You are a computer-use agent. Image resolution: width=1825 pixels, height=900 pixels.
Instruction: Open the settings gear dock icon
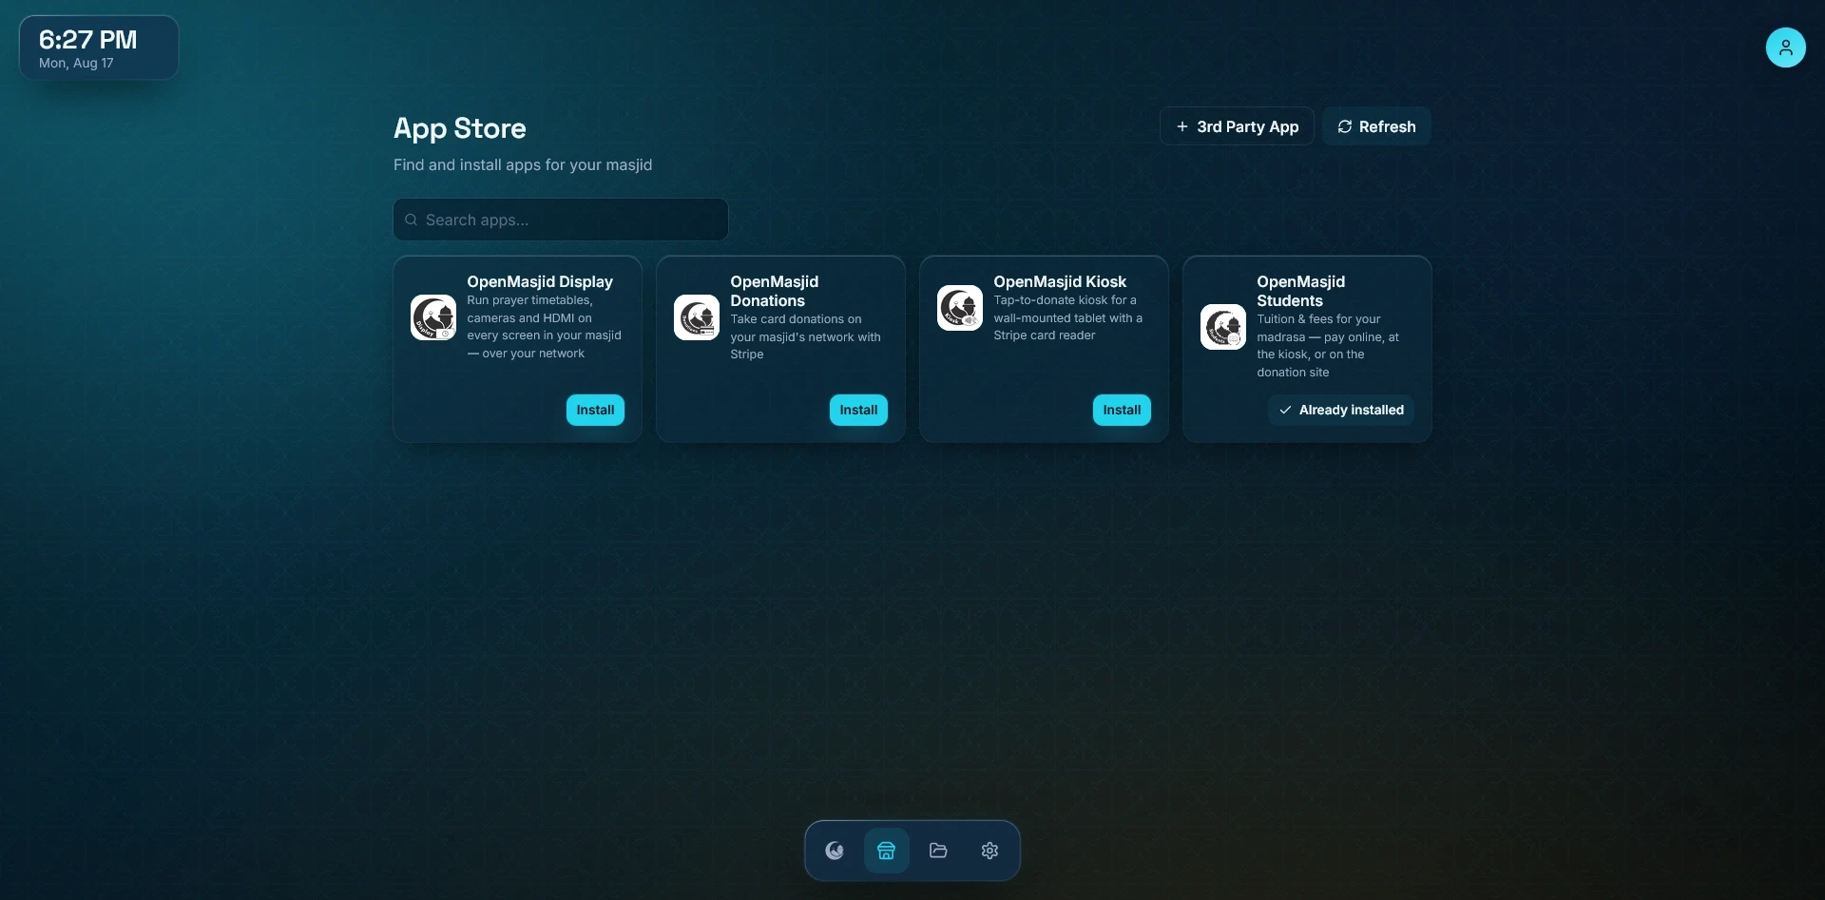(x=989, y=851)
